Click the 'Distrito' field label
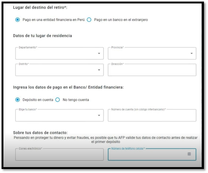The image size is (208, 173). click(x=24, y=64)
